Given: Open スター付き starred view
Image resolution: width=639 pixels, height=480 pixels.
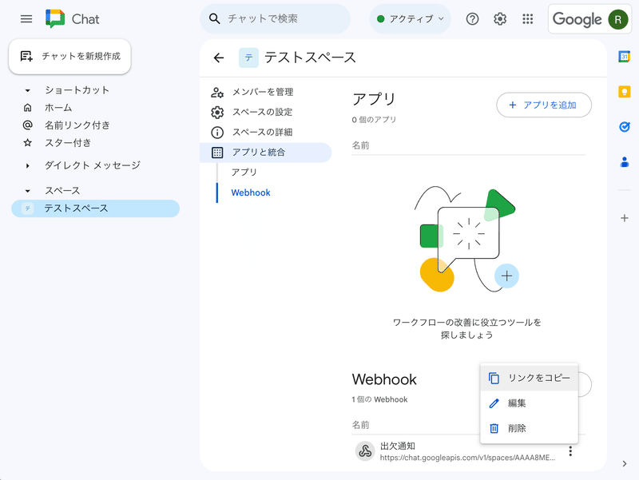Looking at the screenshot, I should point(68,143).
